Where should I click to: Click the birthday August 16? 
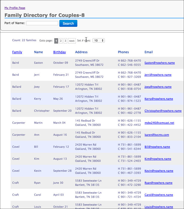click(60, 135)
